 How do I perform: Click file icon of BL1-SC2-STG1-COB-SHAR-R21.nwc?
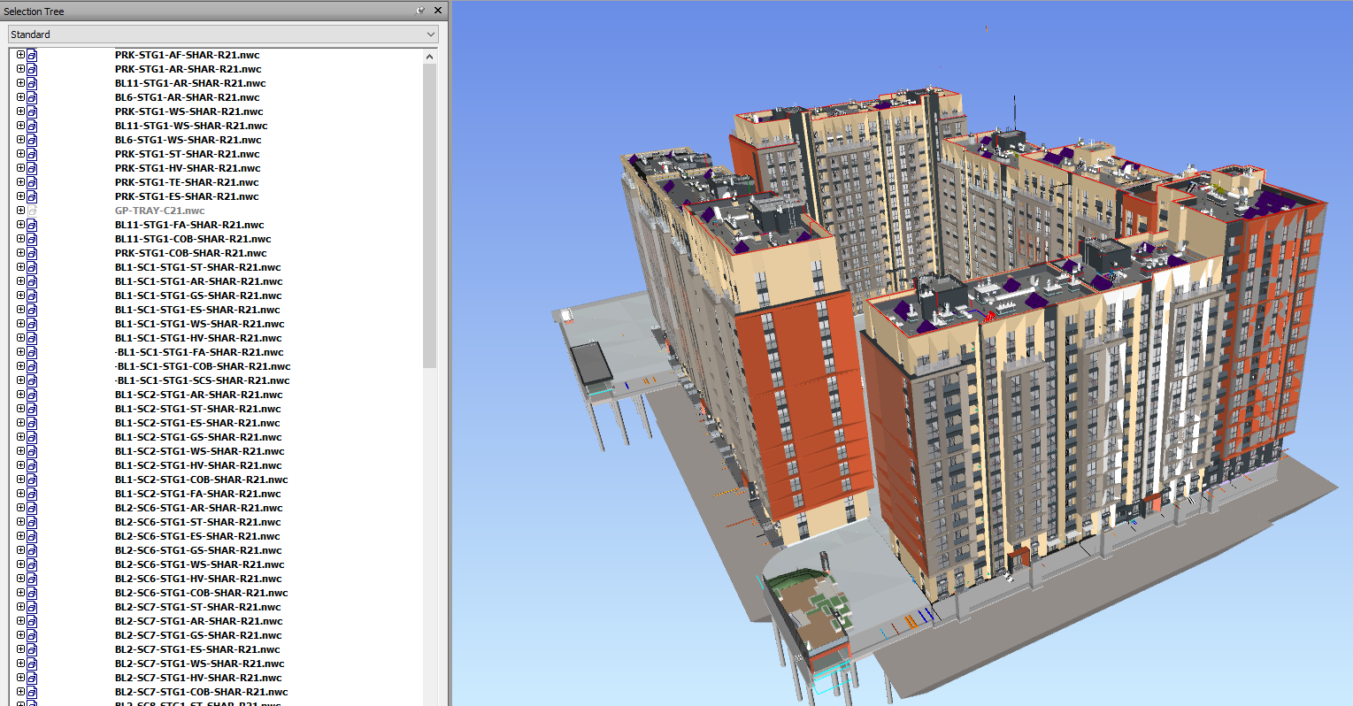[32, 480]
